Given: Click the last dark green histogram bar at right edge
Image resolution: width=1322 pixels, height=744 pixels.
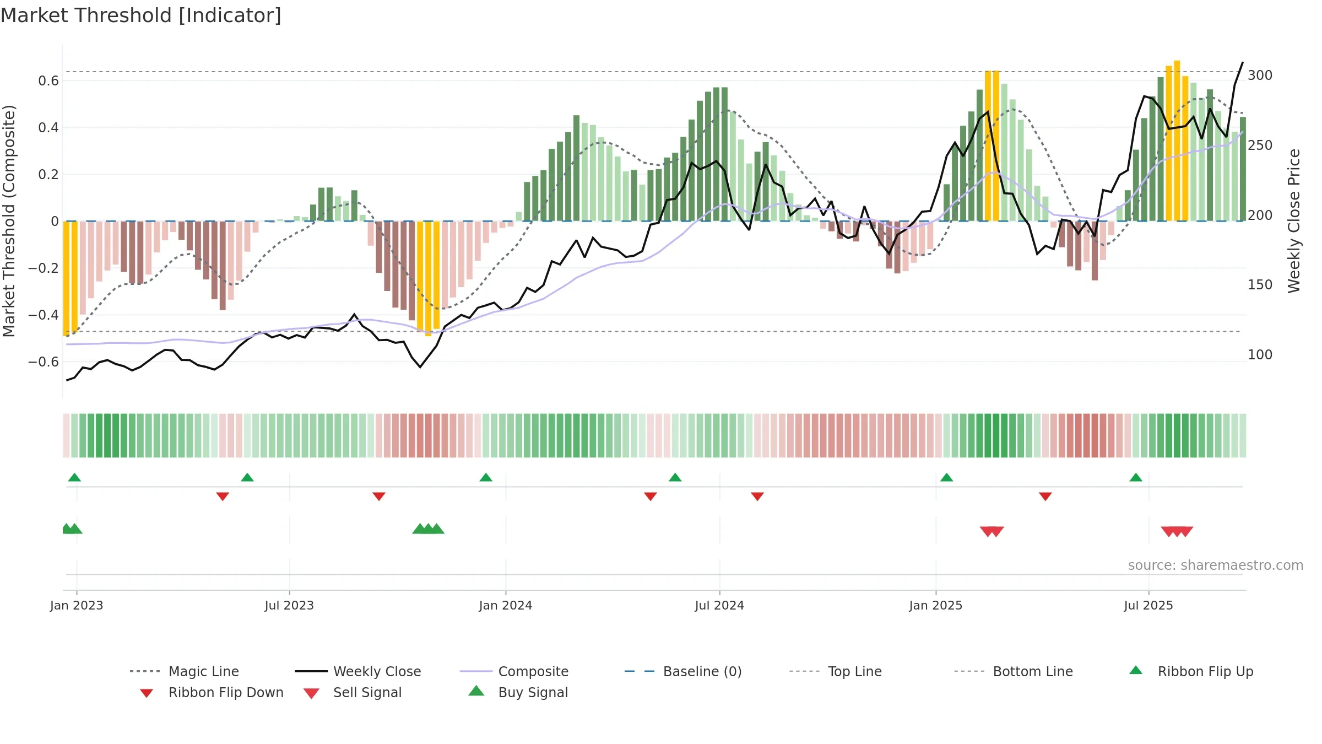Looking at the screenshot, I should tap(1243, 169).
